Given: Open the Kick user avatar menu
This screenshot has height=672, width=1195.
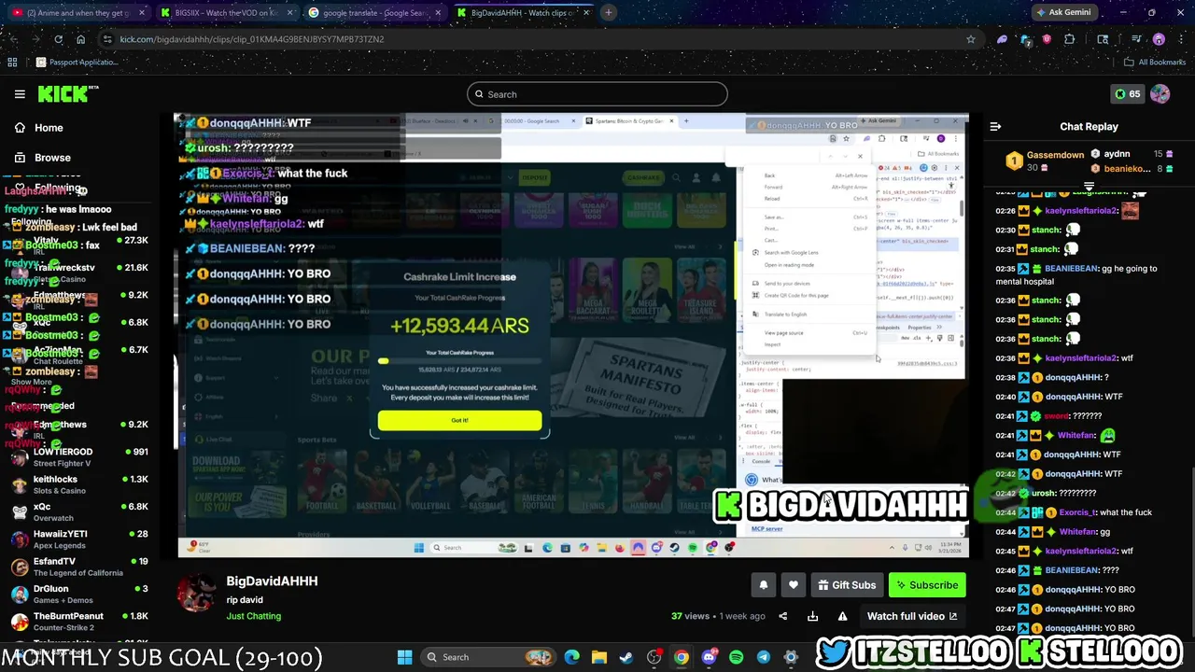Looking at the screenshot, I should point(1160,94).
